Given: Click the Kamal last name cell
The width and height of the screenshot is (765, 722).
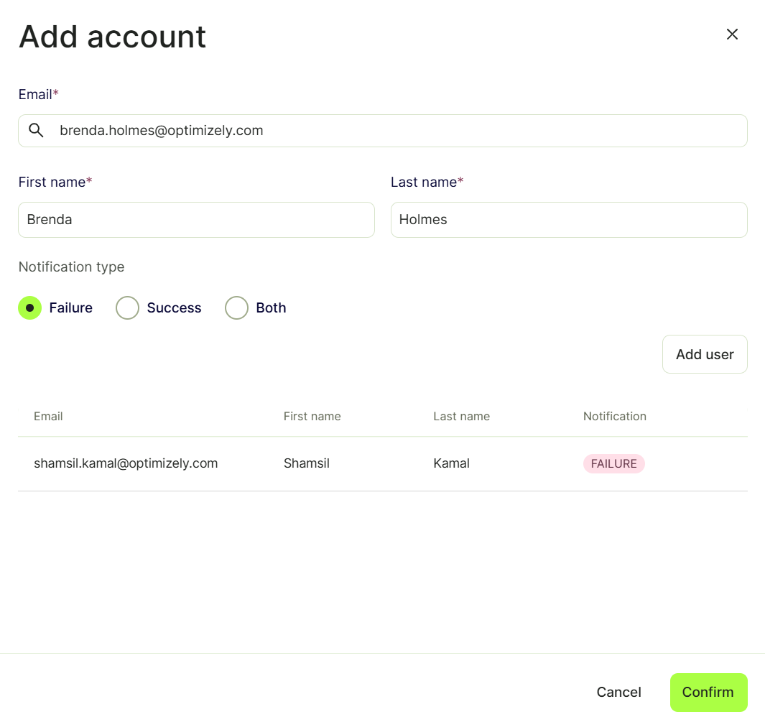Looking at the screenshot, I should (x=451, y=463).
